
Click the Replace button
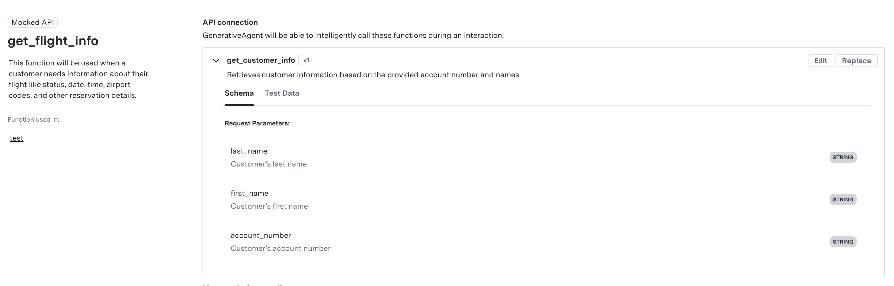coord(856,61)
